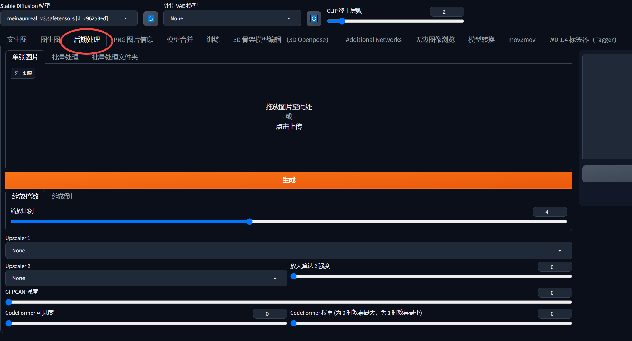Adjust the GFPGAN 强度 slider
Image resolution: width=632 pixels, height=341 pixels.
[289, 302]
